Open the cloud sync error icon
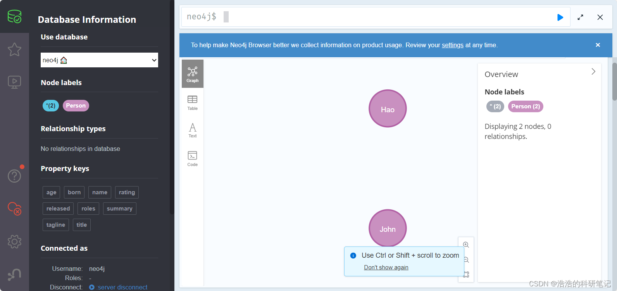Screen dimensions: 617x291 click(x=15, y=209)
